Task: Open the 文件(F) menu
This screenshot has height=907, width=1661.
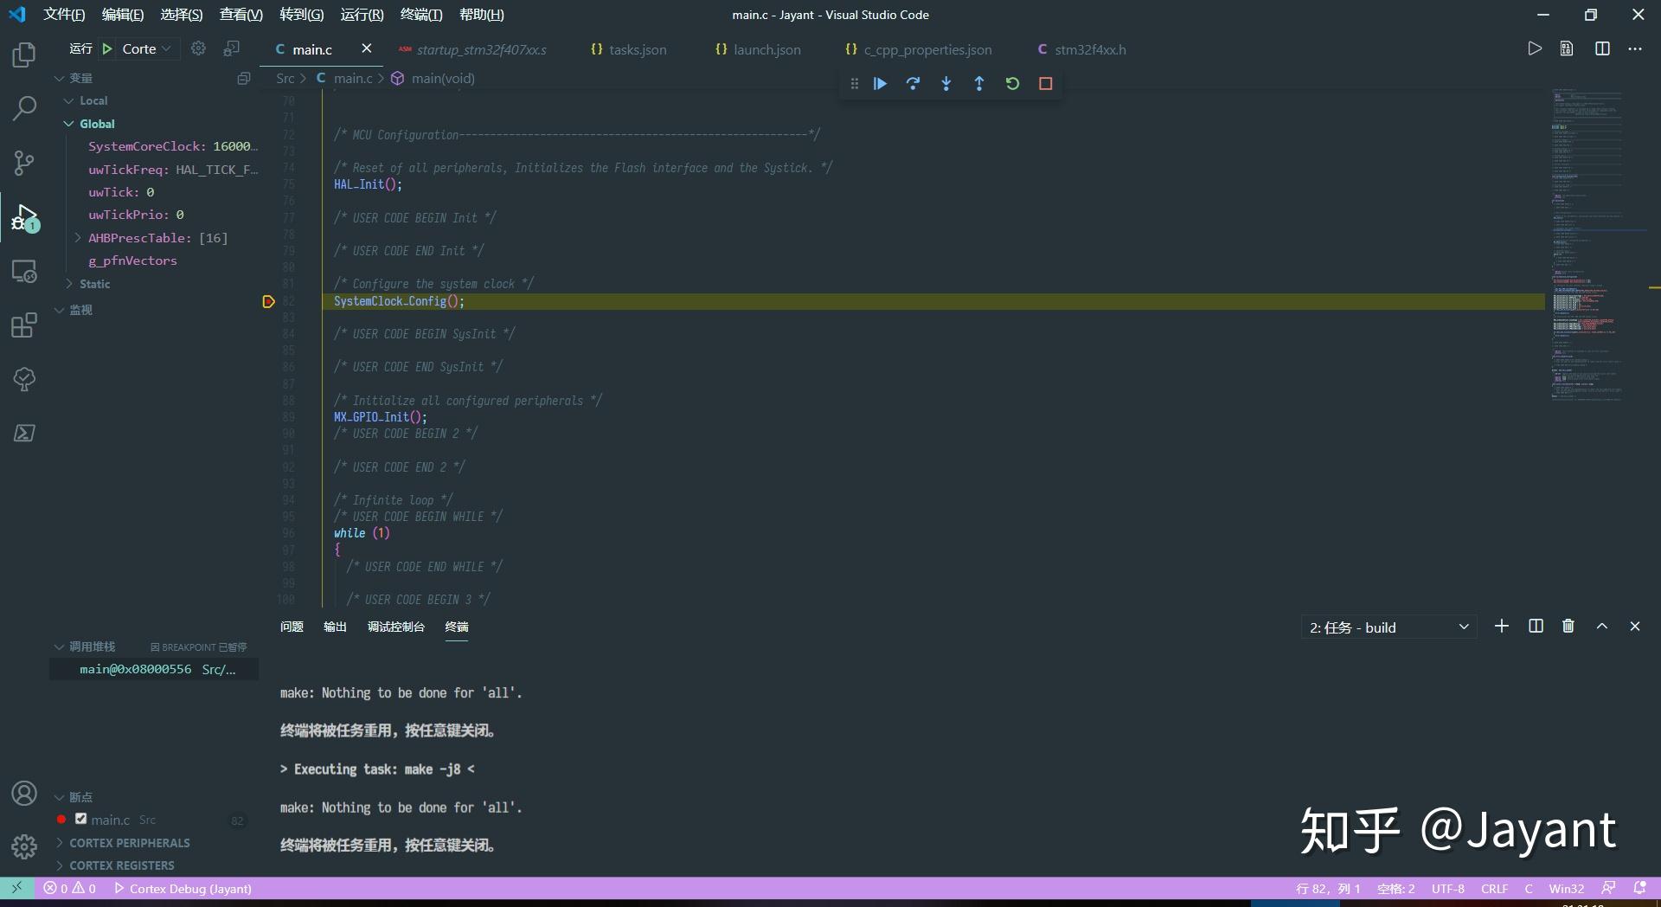Action: pyautogui.click(x=64, y=15)
